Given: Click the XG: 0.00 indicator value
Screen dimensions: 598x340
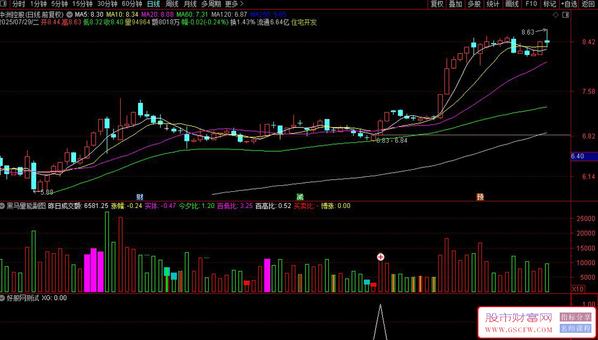Looking at the screenshot, I should [x=54, y=298].
